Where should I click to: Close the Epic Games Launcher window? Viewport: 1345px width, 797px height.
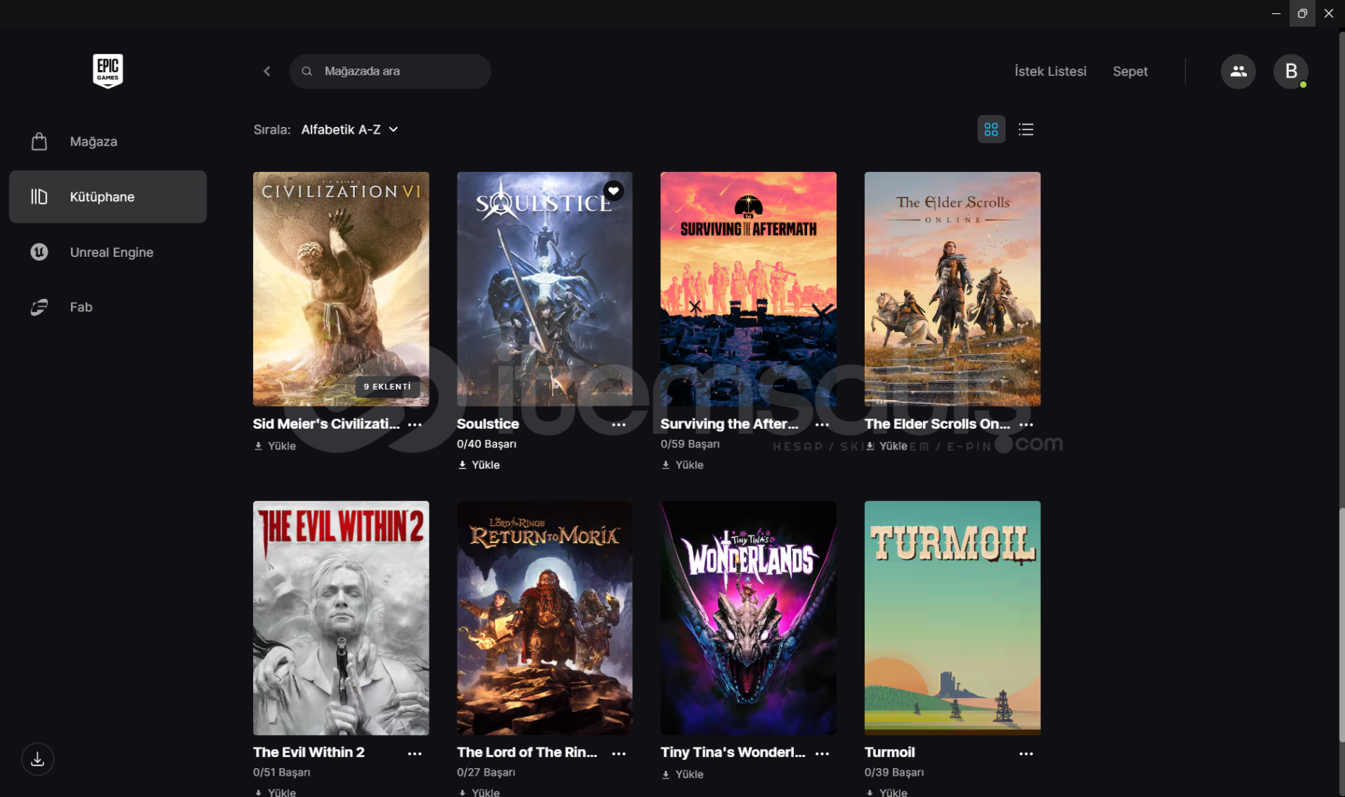pyautogui.click(x=1329, y=13)
